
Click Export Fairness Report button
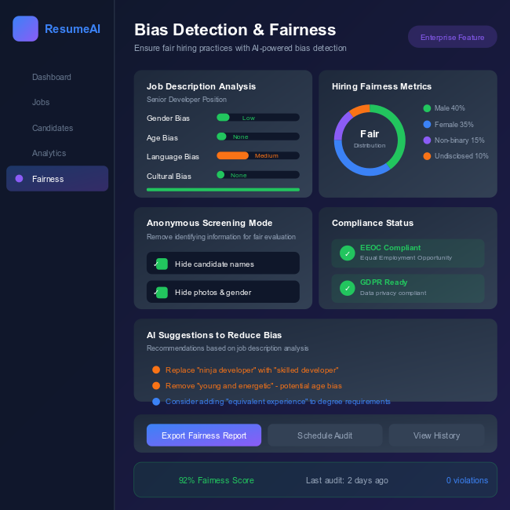click(204, 435)
